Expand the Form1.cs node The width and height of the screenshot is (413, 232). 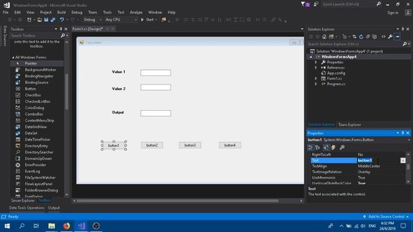pos(316,79)
